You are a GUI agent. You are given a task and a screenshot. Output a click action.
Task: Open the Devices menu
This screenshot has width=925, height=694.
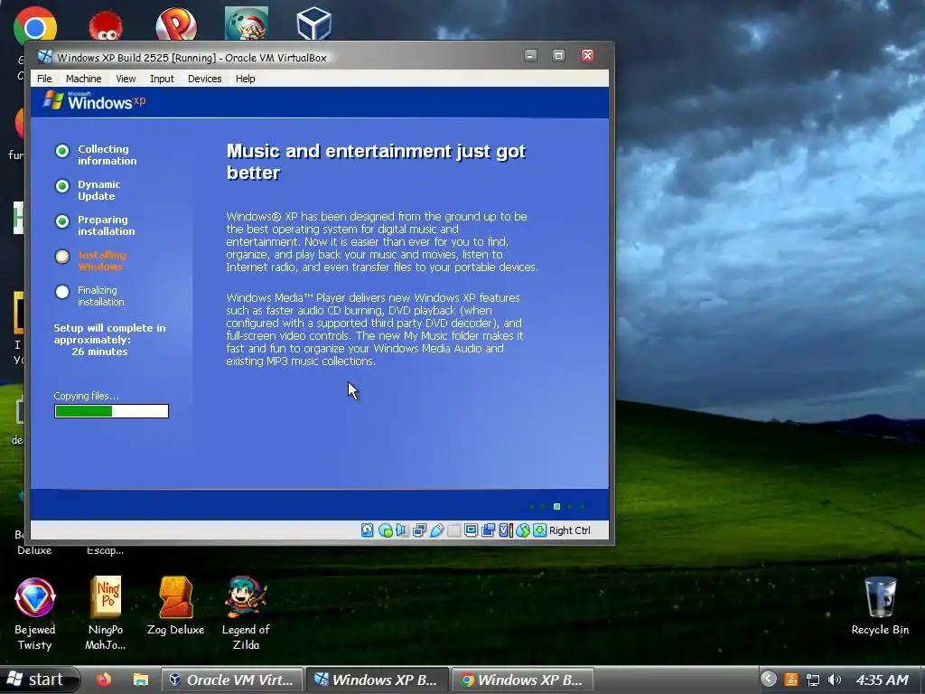205,79
